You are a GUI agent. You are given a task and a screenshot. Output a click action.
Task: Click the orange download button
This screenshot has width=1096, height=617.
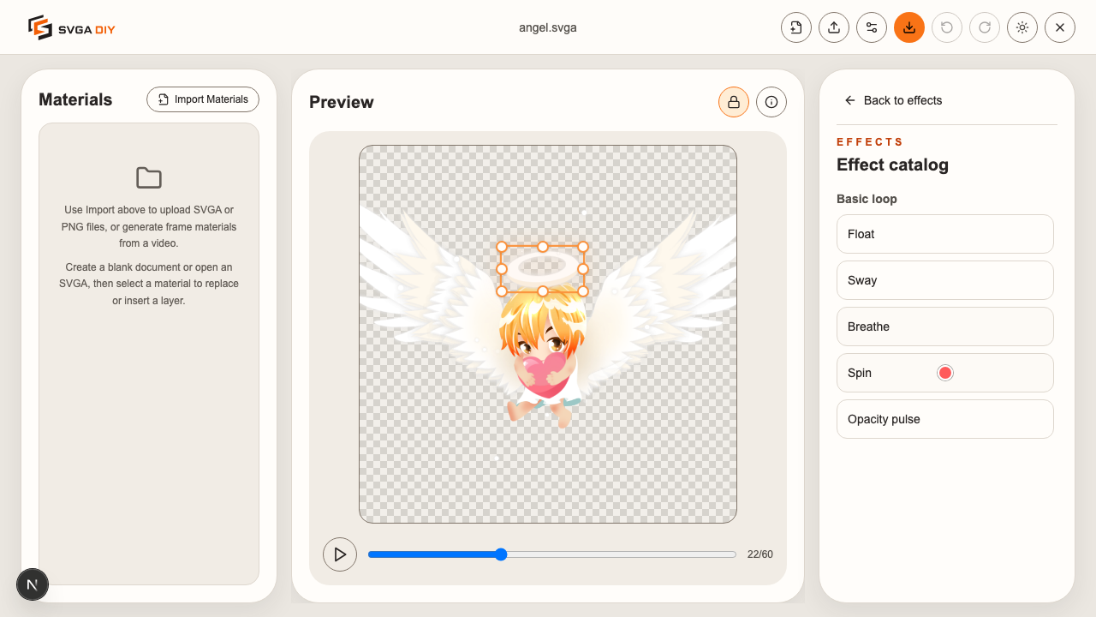[909, 27]
